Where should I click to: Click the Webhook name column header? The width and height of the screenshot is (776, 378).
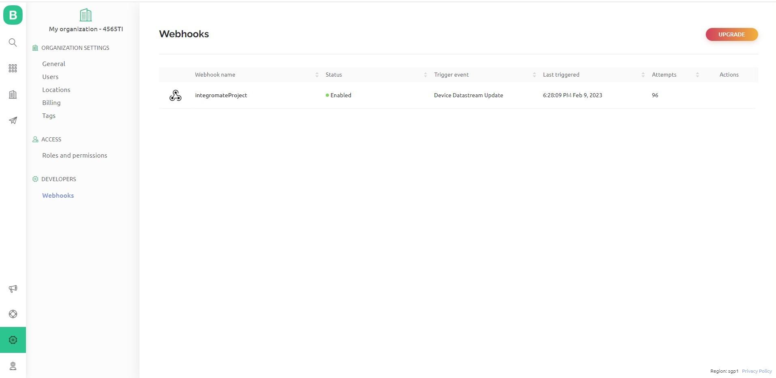click(x=215, y=75)
